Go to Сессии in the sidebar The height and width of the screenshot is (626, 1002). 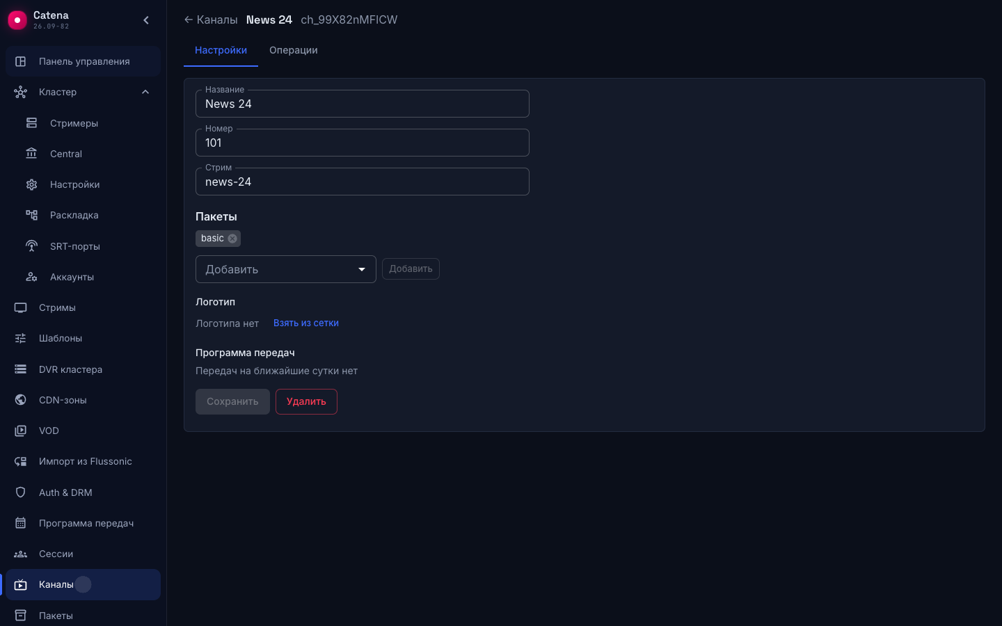[x=83, y=554]
